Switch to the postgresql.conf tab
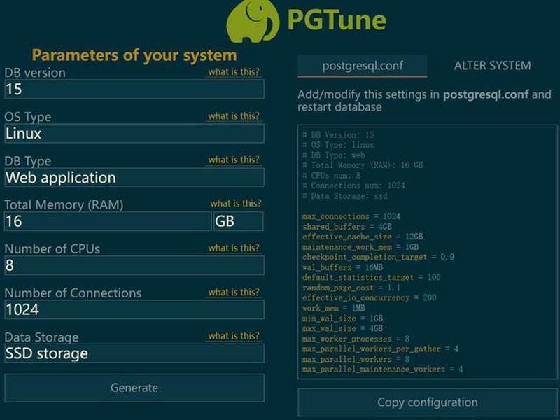The height and width of the screenshot is (420, 560). point(363,66)
